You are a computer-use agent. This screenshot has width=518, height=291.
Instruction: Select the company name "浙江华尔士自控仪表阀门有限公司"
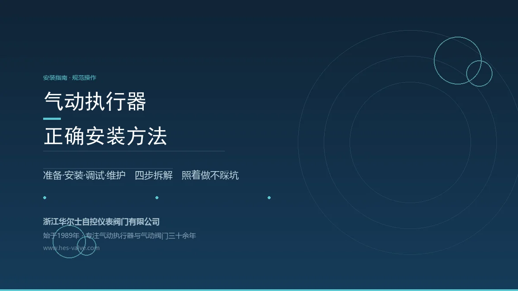101,222
